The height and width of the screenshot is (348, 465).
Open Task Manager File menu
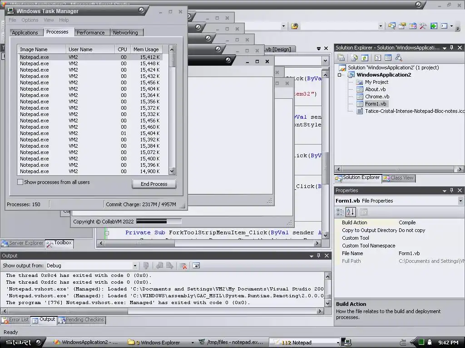(12, 20)
